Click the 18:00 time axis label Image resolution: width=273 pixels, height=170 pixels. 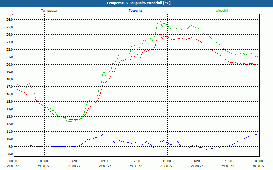[x=198, y=161]
